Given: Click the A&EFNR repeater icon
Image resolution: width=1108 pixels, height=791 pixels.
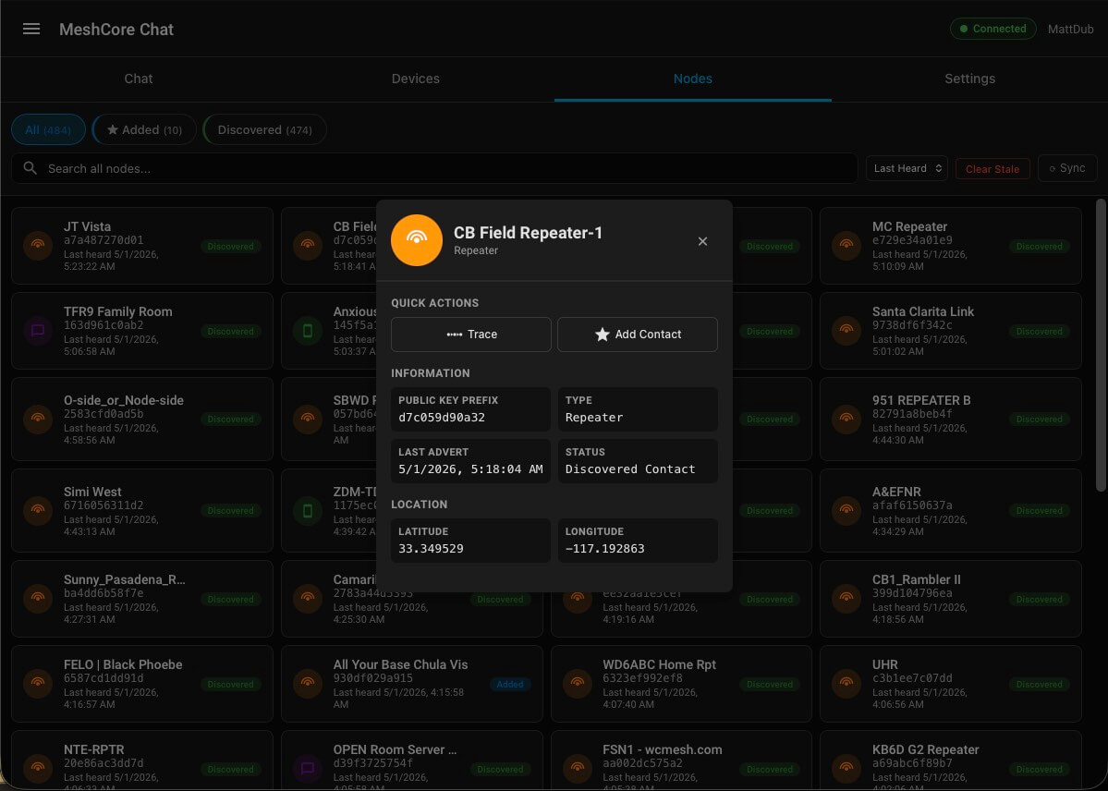Looking at the screenshot, I should pos(846,510).
